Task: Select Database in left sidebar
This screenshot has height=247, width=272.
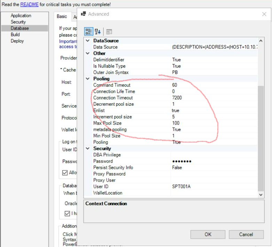Action: click(20, 28)
